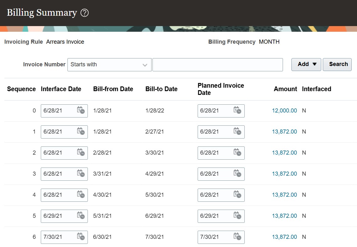Open the 13,872.00 amount for sequence 6
Image resolution: width=357 pixels, height=247 pixels.
[284, 237]
